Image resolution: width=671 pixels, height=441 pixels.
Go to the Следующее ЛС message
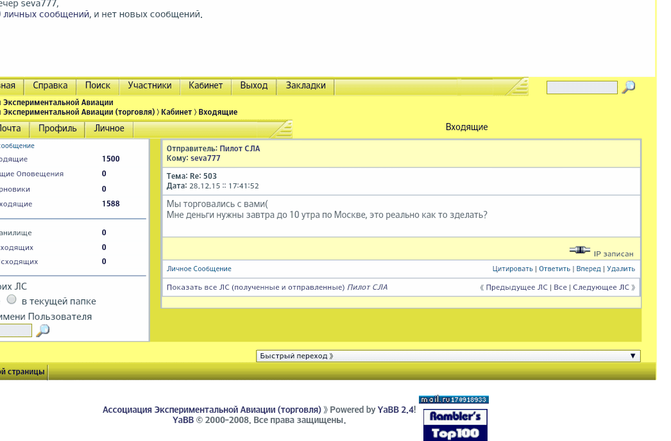click(x=601, y=288)
